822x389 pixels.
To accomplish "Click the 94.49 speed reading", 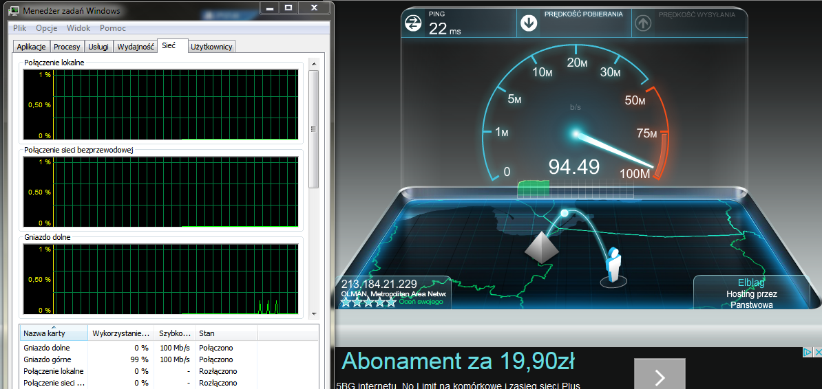I will [x=574, y=166].
